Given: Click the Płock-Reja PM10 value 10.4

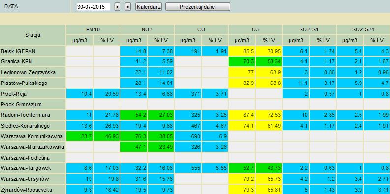Looking at the screenshot, I should point(80,94).
